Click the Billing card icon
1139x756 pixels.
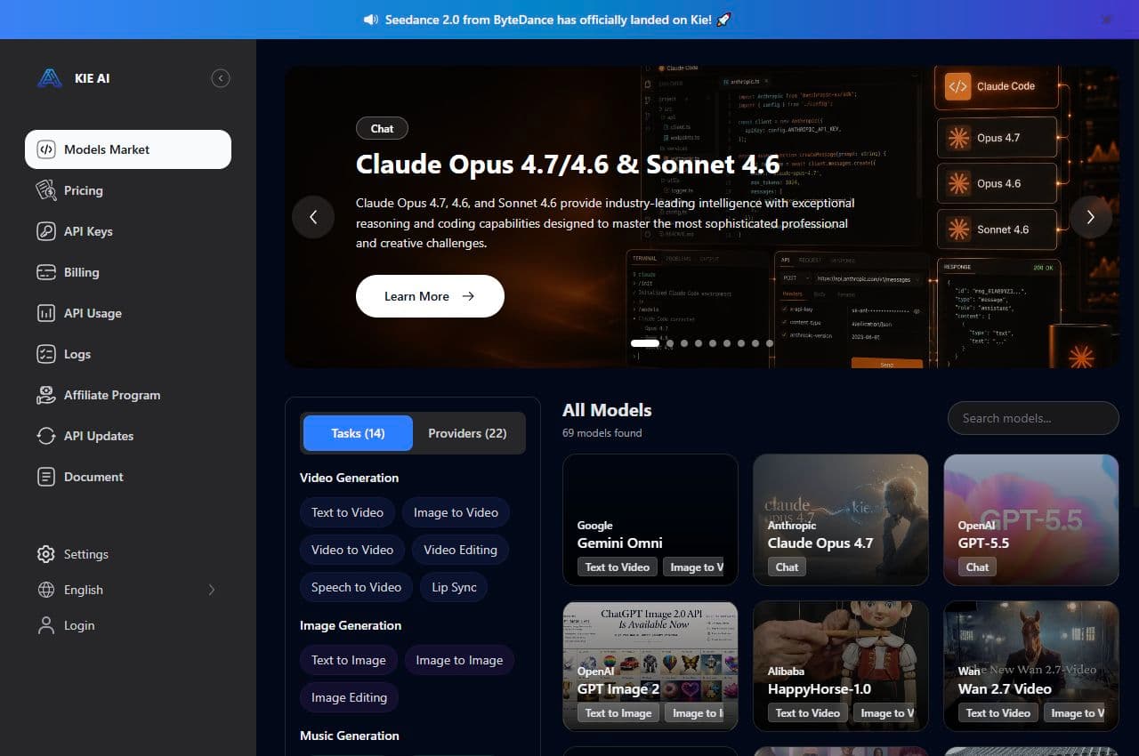pos(45,272)
